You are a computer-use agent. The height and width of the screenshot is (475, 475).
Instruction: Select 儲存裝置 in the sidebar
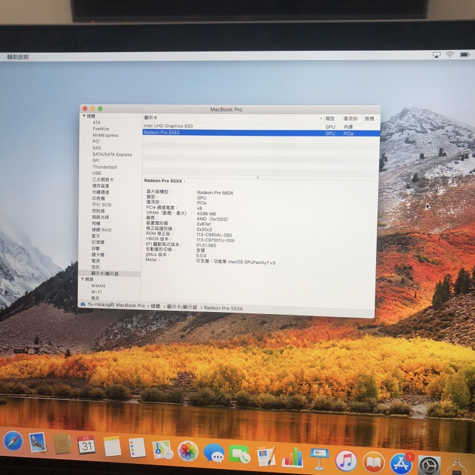tap(100, 185)
